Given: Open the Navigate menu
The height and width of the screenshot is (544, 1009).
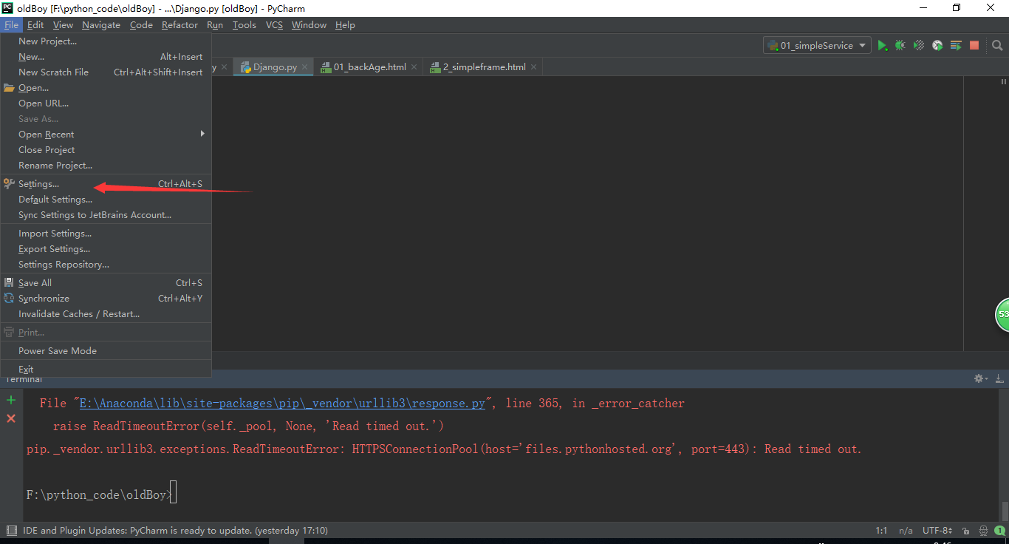Looking at the screenshot, I should click(x=101, y=25).
